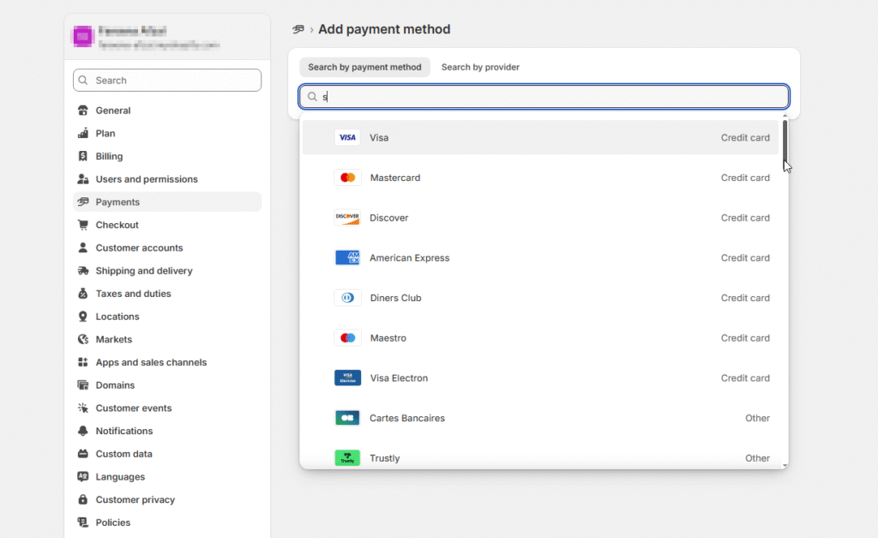
Task: Select Maestro option
Action: 540,338
